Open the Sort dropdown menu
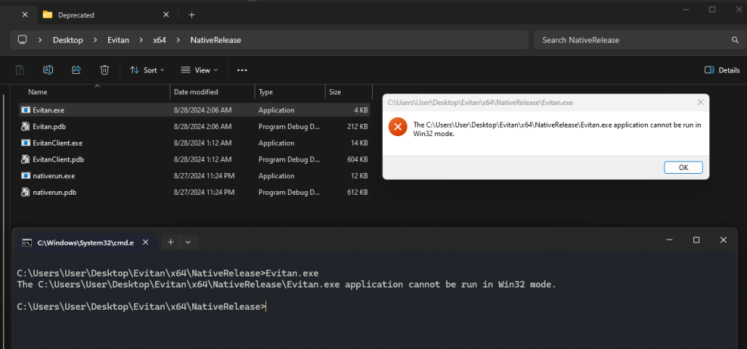Viewport: 747px width, 349px height. 147,70
